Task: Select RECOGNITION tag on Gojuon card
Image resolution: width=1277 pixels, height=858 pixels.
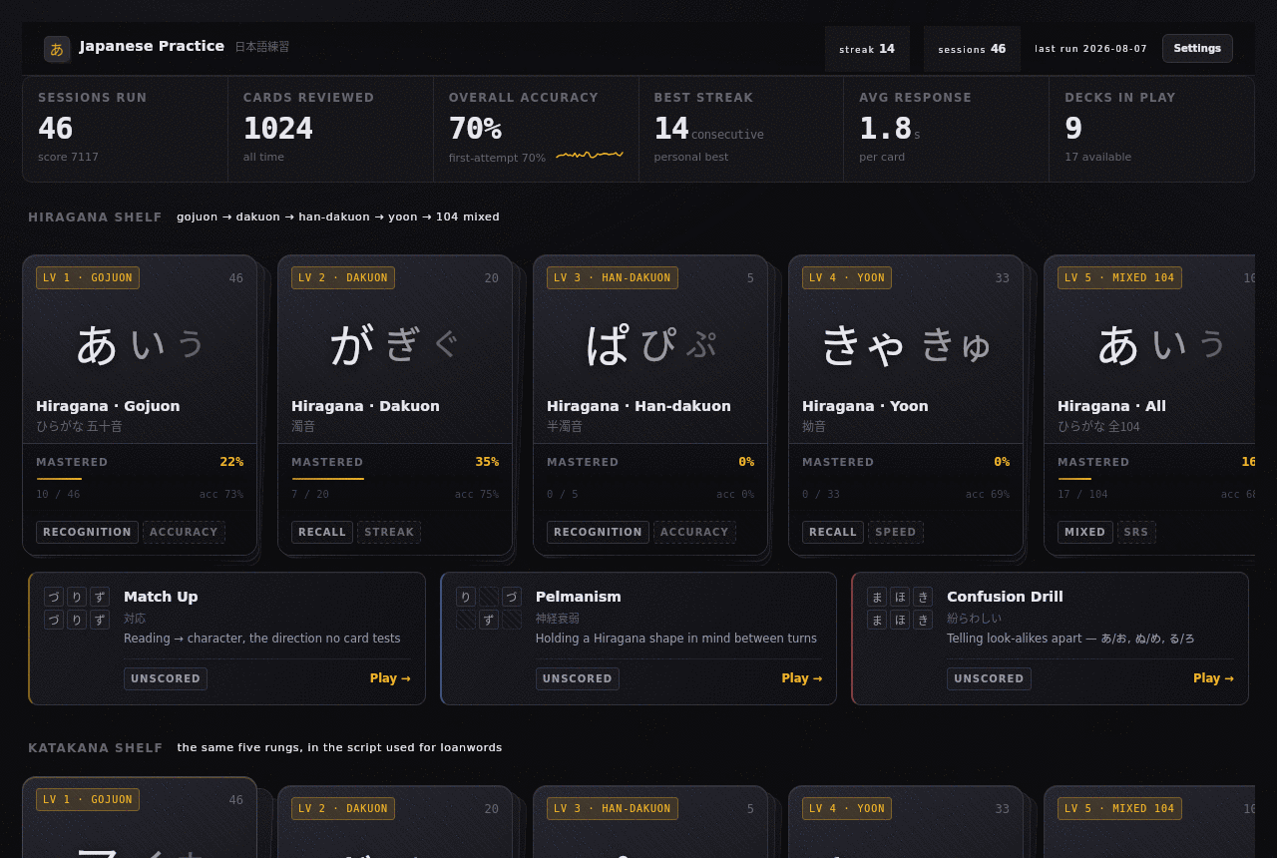Action: [x=87, y=532]
